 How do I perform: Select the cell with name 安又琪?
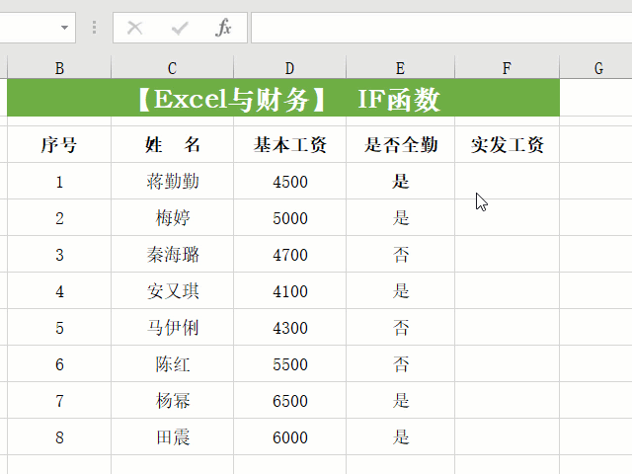tap(172, 291)
